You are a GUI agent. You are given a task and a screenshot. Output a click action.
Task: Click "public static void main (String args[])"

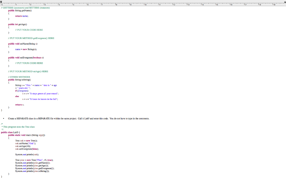[x=27, y=135]
